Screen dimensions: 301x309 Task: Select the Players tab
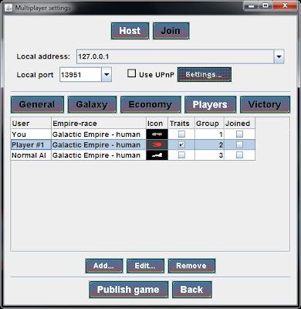pos(210,104)
